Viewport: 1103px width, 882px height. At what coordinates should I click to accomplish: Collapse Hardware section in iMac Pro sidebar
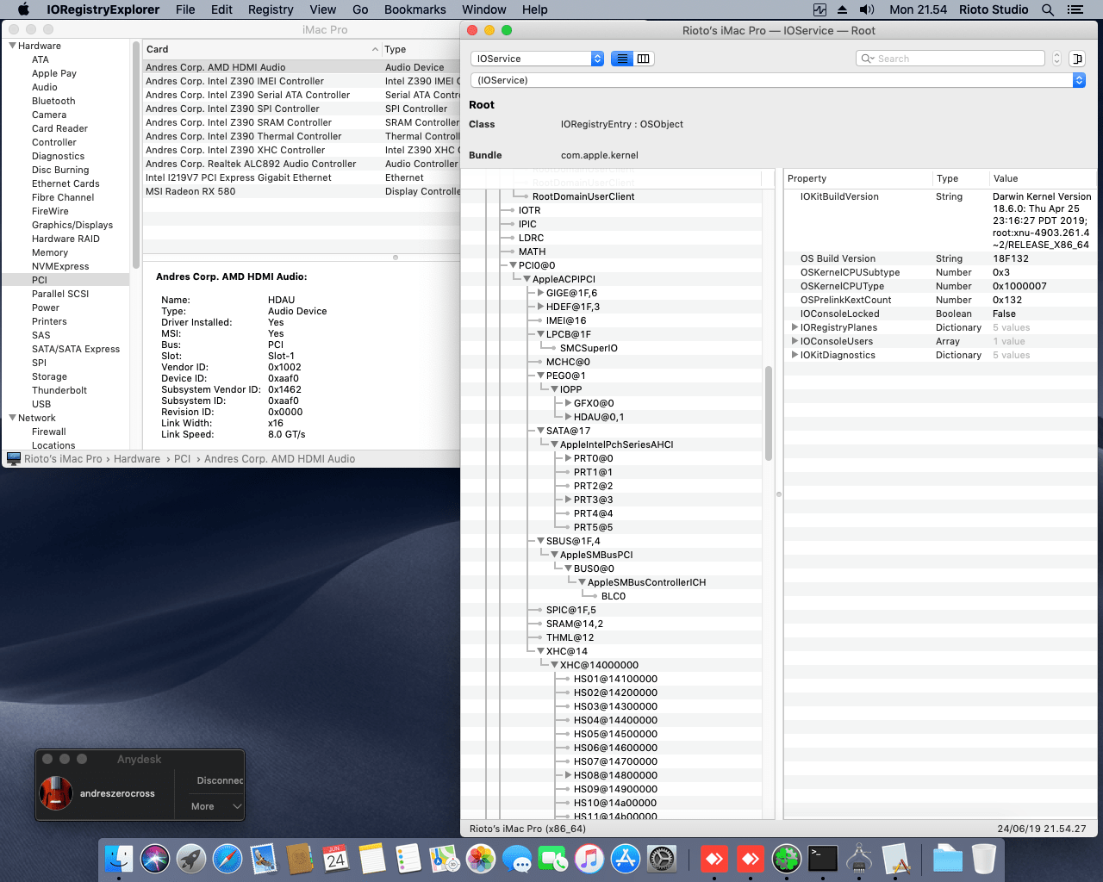13,46
